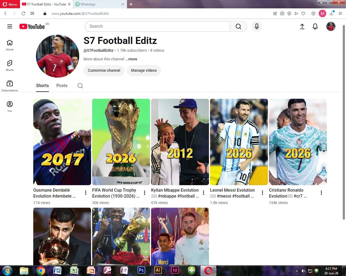
Task: Go to Home in the sidebar
Action: (x=10, y=45)
